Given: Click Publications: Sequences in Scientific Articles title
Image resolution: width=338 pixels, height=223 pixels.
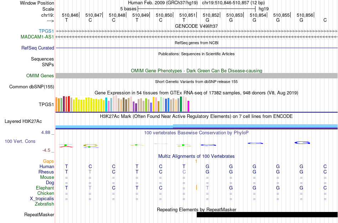Looking at the screenshot, I should point(196,54).
